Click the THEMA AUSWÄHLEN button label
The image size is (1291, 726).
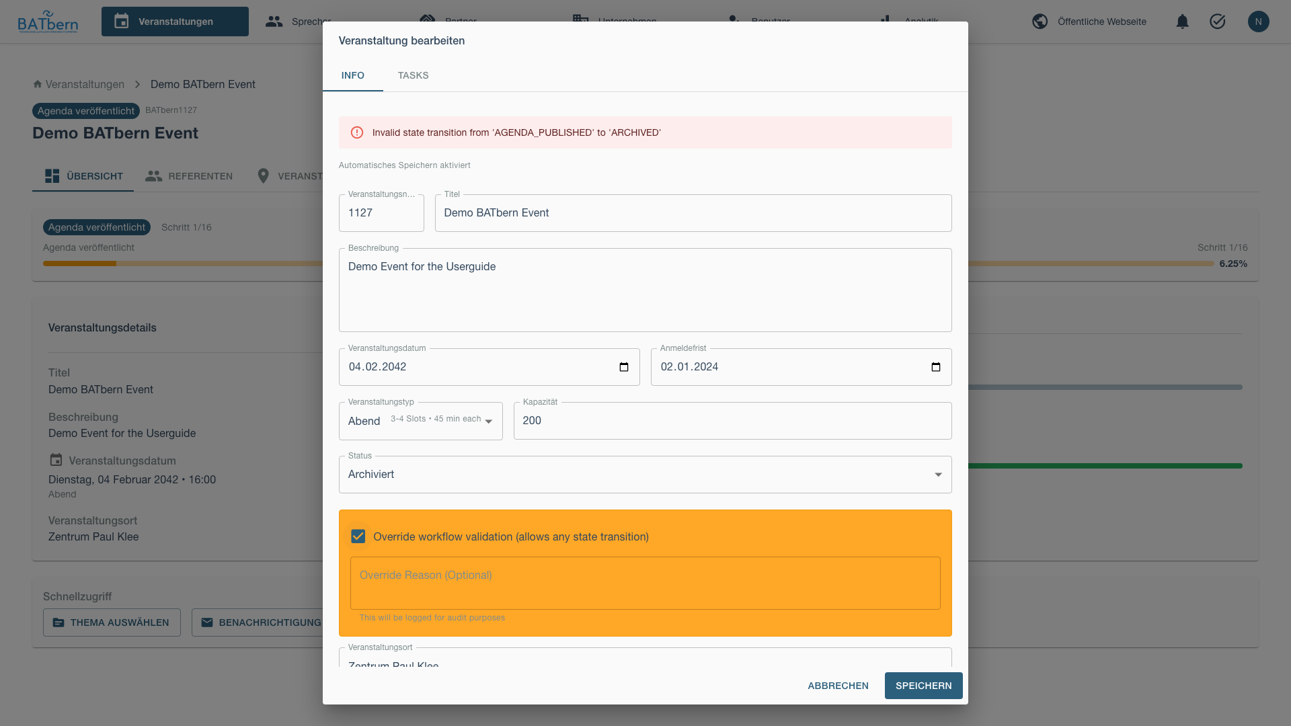click(x=120, y=622)
